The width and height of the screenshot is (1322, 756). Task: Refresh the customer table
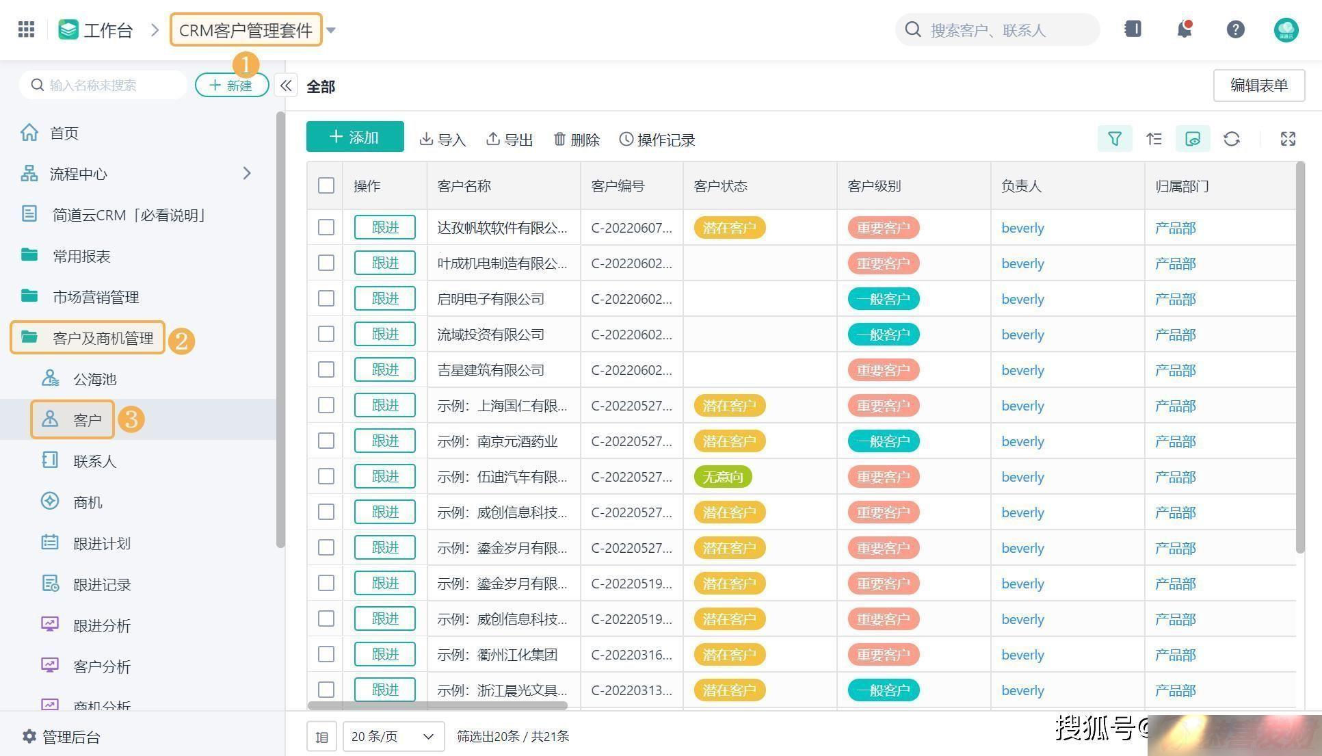tap(1232, 139)
